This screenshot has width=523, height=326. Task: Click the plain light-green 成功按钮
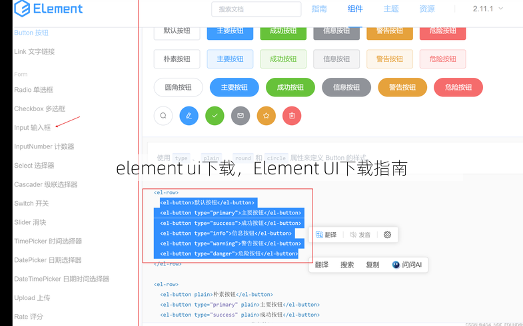coord(283,59)
